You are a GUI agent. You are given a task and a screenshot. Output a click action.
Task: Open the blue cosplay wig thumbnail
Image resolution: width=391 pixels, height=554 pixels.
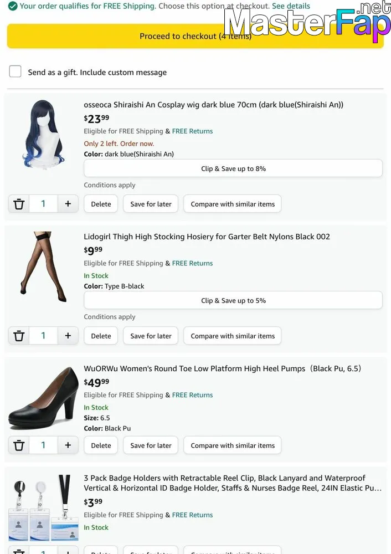pos(43,134)
